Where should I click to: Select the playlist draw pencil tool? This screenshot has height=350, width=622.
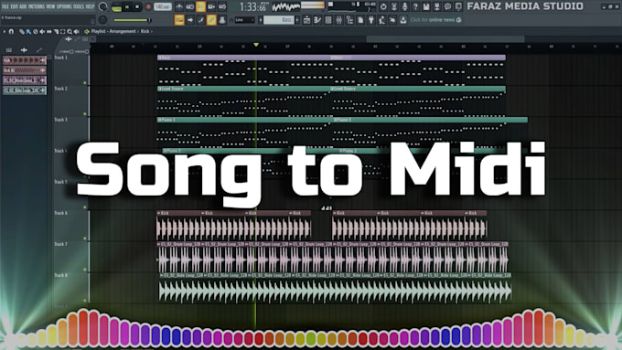pos(22,31)
